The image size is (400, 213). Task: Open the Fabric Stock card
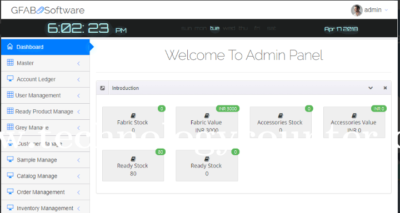tap(133, 122)
